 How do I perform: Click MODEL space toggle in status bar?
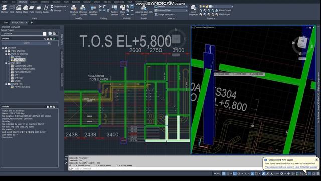point(217,174)
